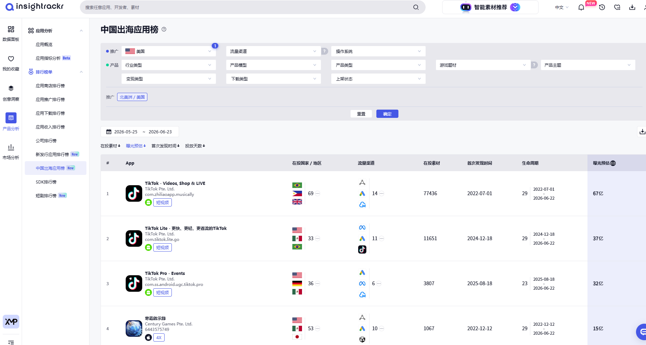
Task: Open the 操作系统 dropdown
Action: click(x=378, y=51)
